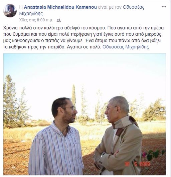This screenshot has width=171, height=177.
Task: Open the post via Χθες στις 8:00 π.μ. timestamp
Action: point(36,20)
